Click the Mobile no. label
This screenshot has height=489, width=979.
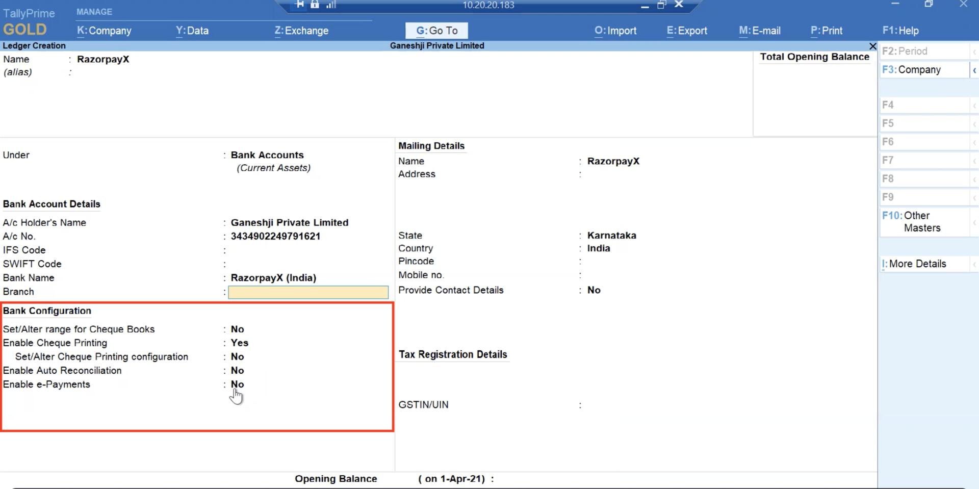tap(421, 275)
